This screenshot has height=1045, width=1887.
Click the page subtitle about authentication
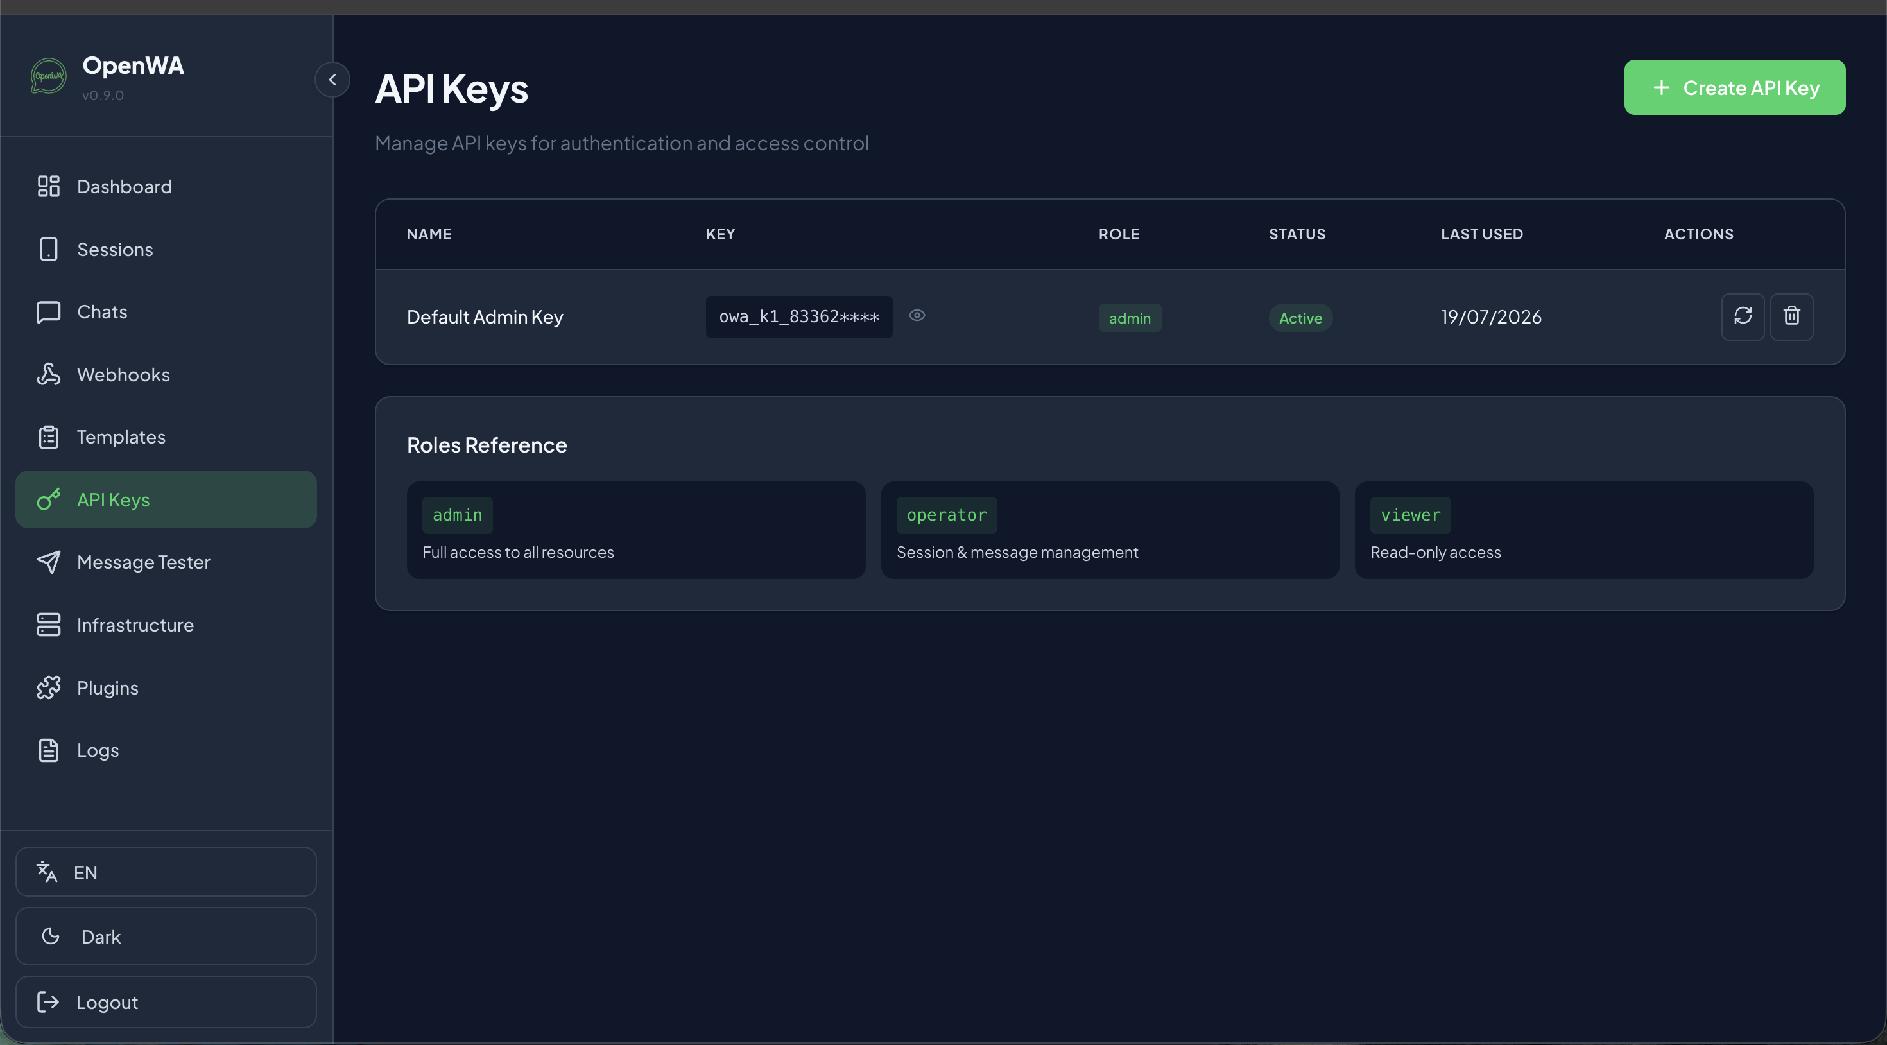click(x=622, y=143)
